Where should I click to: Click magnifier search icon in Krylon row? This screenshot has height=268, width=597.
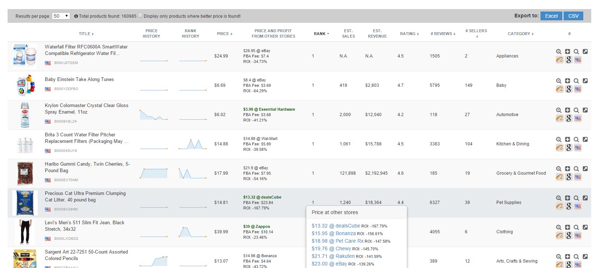[576, 110]
